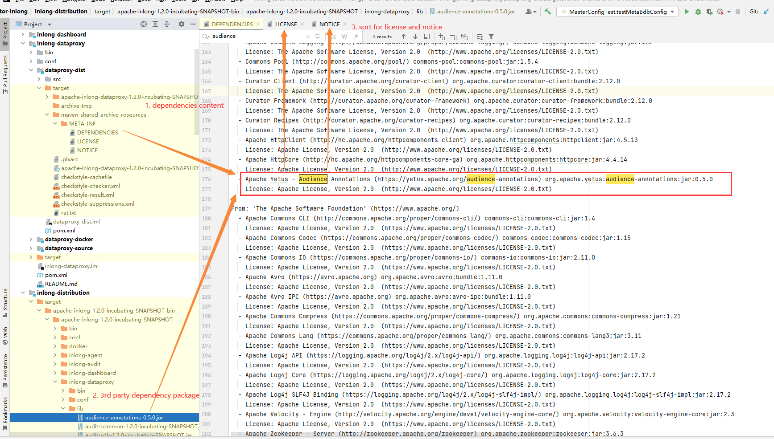
Task: Toggle the Regex search option
Action: 356,37
